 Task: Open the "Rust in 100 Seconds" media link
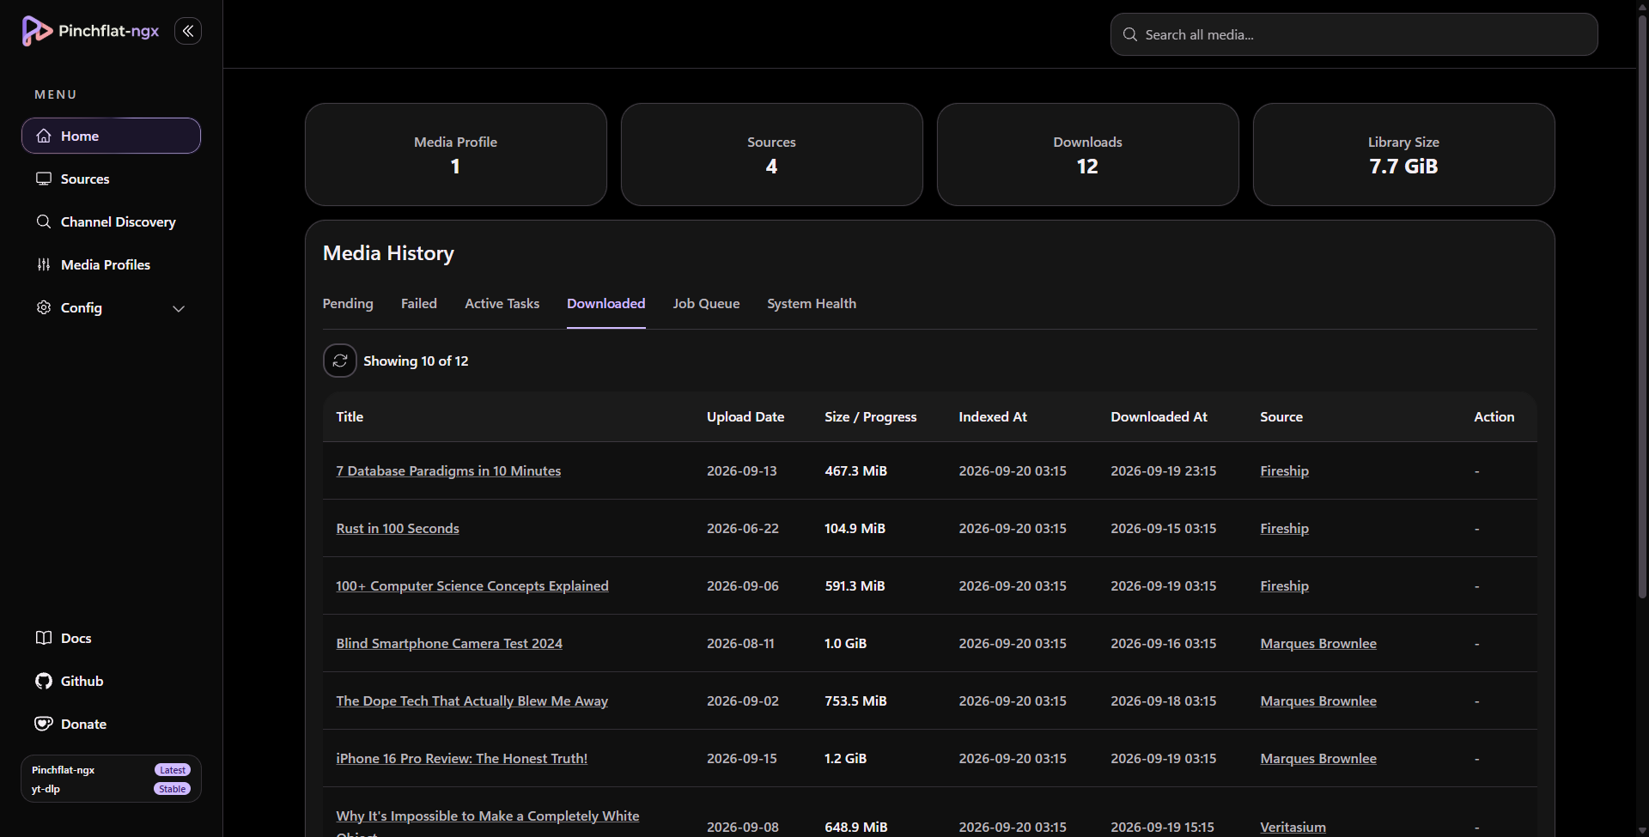pos(398,529)
